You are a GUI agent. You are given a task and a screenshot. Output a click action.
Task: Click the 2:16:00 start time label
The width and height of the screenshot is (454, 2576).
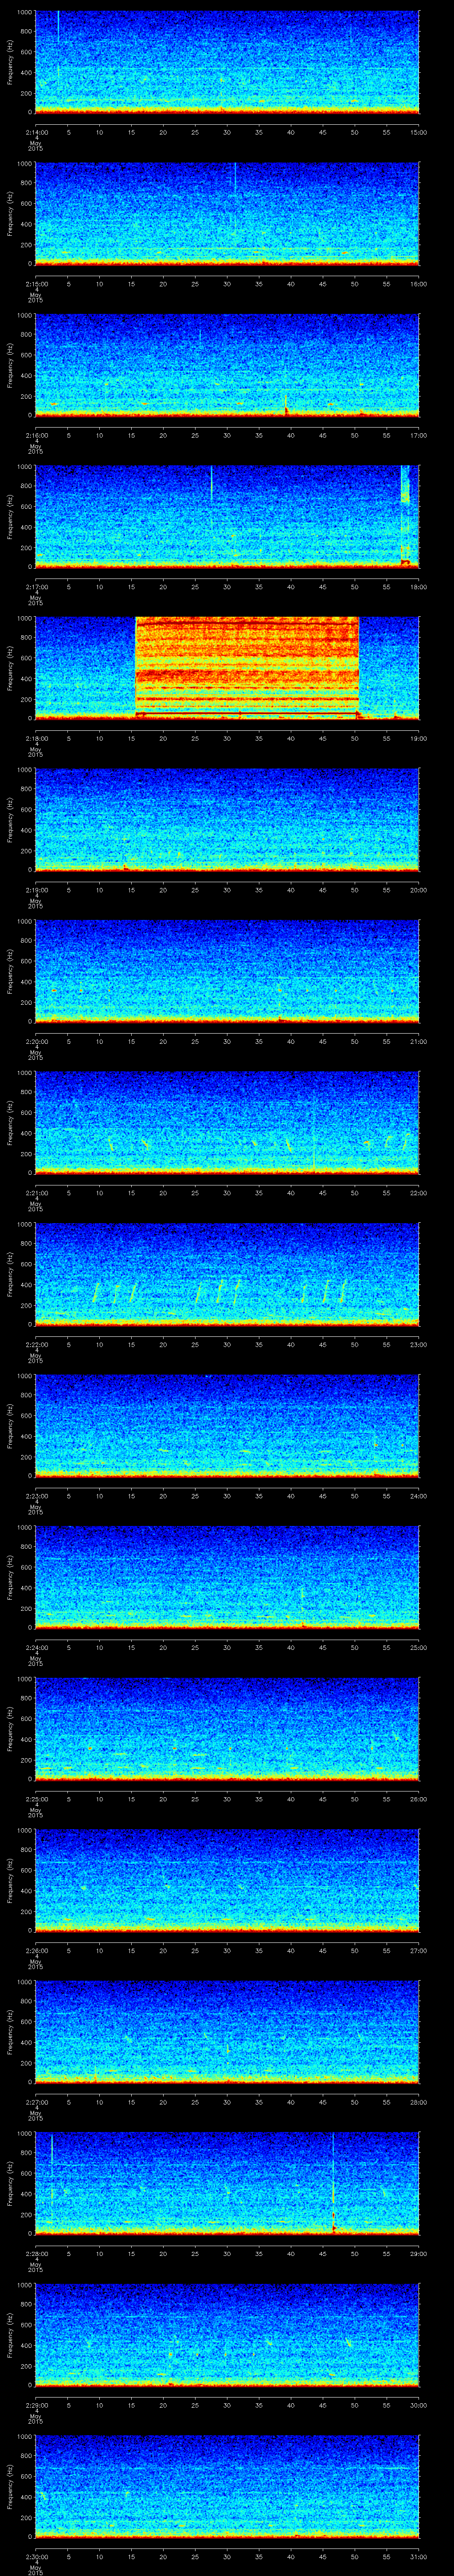(36, 435)
